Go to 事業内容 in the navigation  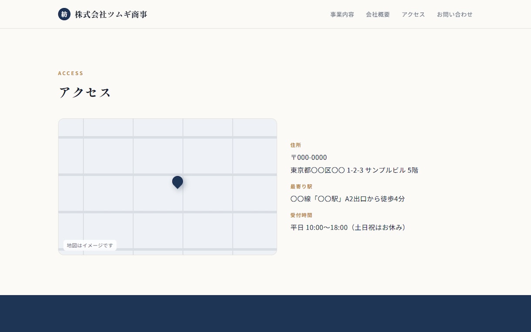tap(342, 14)
